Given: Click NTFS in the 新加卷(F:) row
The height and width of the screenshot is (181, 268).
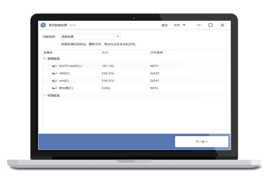Looking at the screenshot, I should [154, 88].
